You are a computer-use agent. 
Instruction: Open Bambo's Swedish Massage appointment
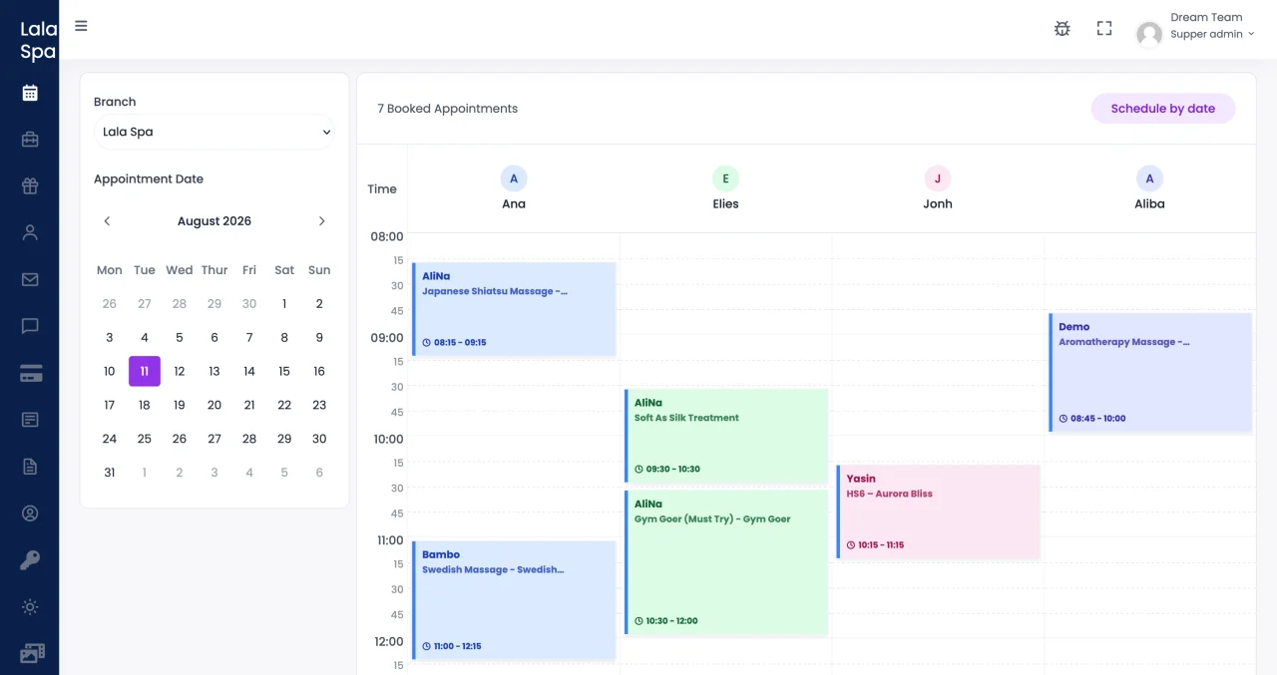(x=514, y=600)
